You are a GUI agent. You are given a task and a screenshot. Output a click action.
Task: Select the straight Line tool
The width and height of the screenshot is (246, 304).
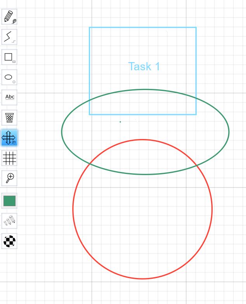9,37
